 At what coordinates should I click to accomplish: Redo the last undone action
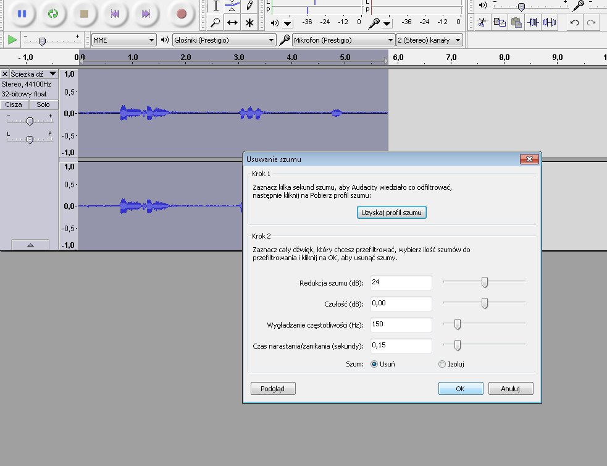[x=591, y=22]
